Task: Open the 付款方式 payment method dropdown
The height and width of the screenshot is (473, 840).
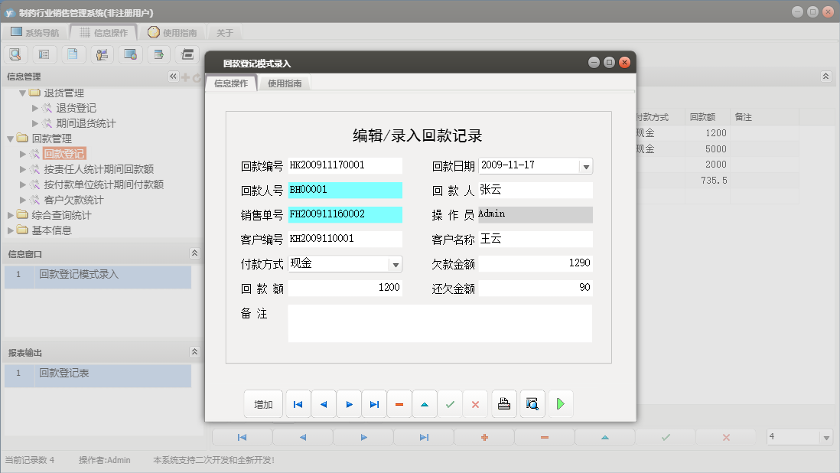Action: [396, 263]
